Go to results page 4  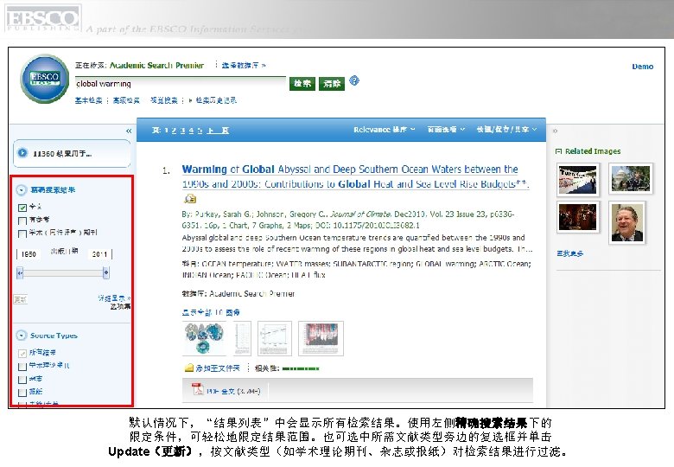[x=191, y=131]
